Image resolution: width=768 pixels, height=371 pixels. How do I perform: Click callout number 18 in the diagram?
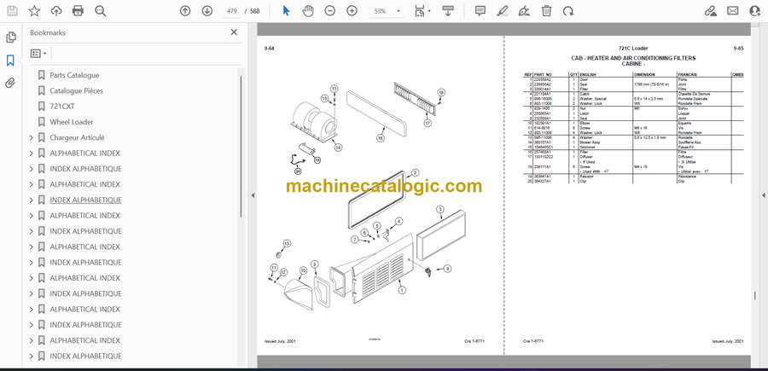click(x=441, y=92)
